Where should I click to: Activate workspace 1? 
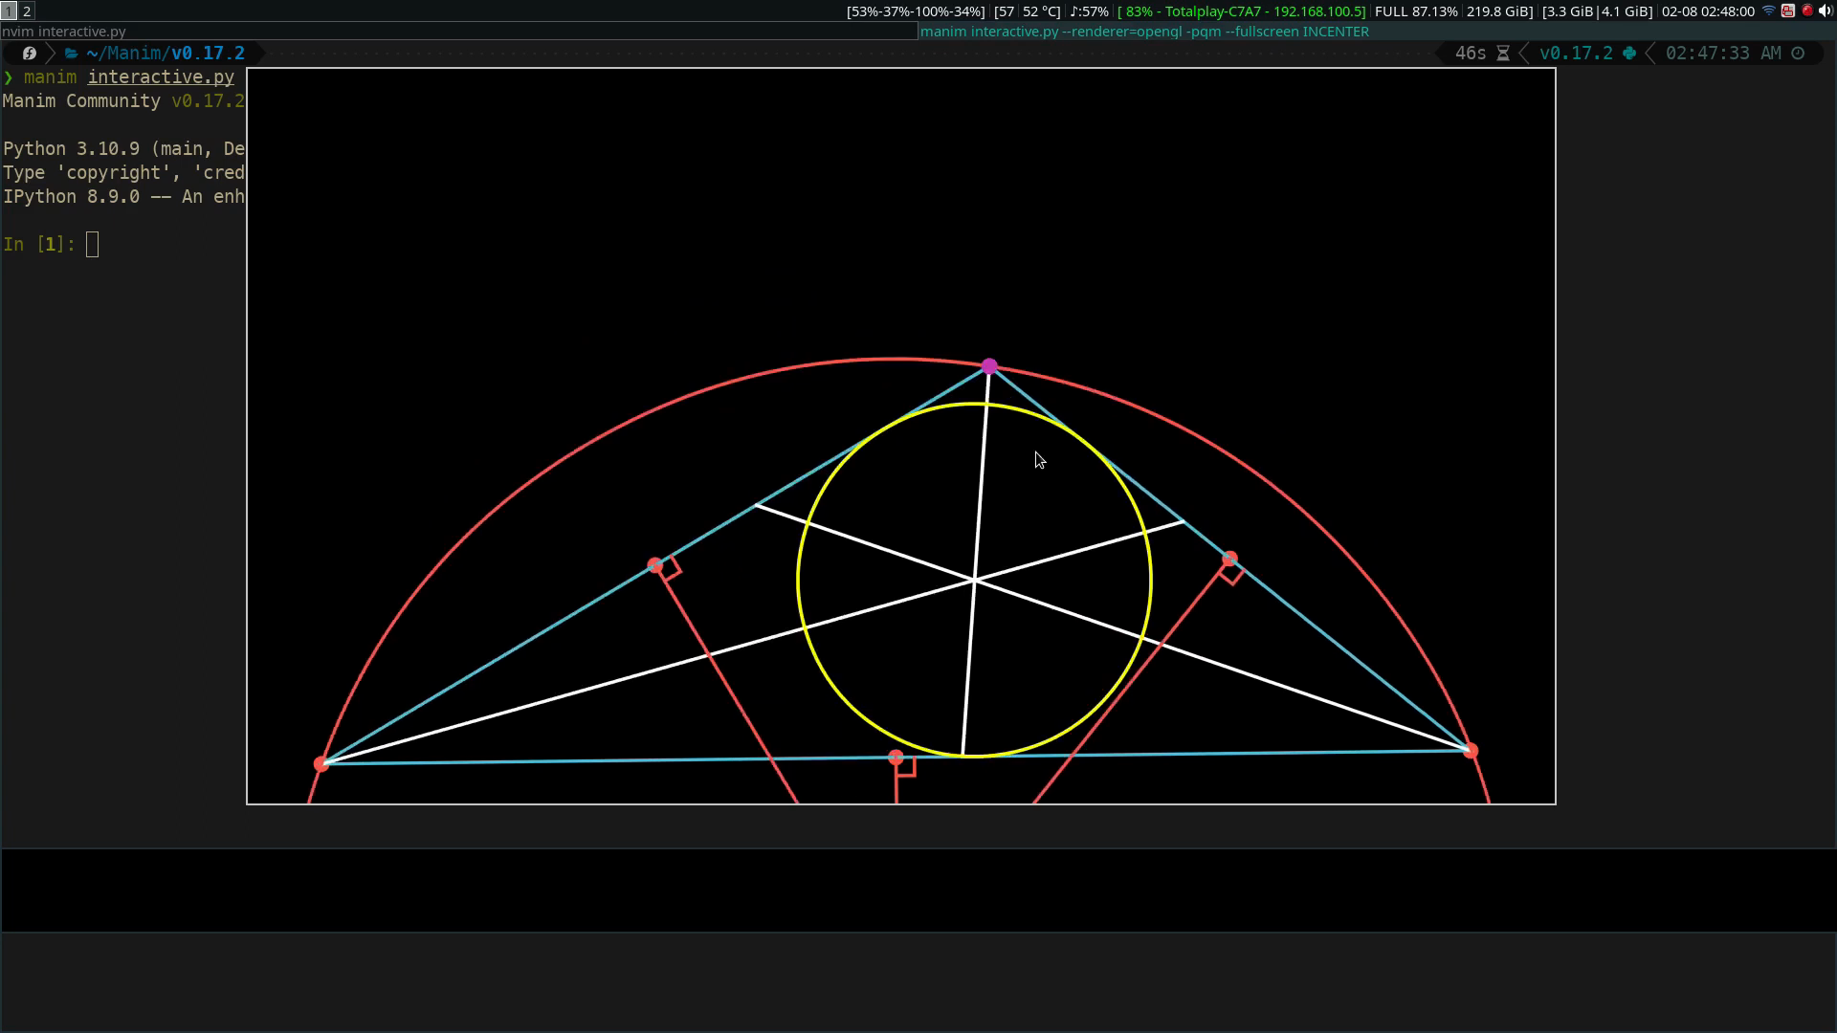coord(8,11)
